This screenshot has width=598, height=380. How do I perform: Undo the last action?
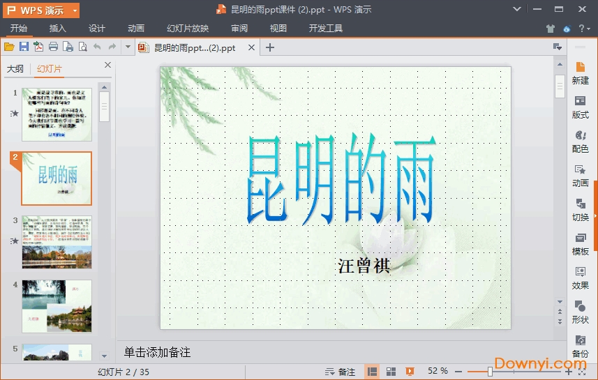pyautogui.click(x=97, y=47)
